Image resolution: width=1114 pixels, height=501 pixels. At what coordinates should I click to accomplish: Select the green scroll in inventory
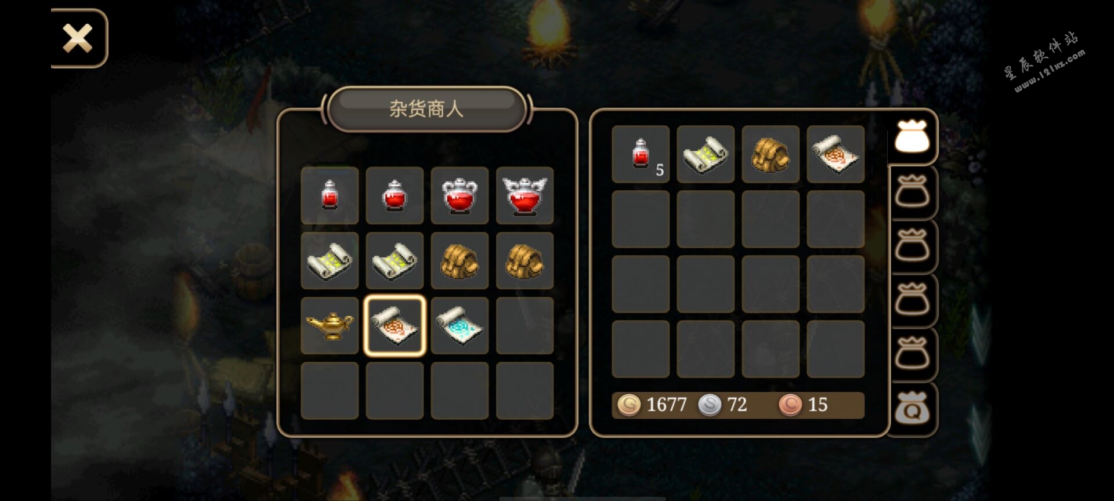coord(706,154)
